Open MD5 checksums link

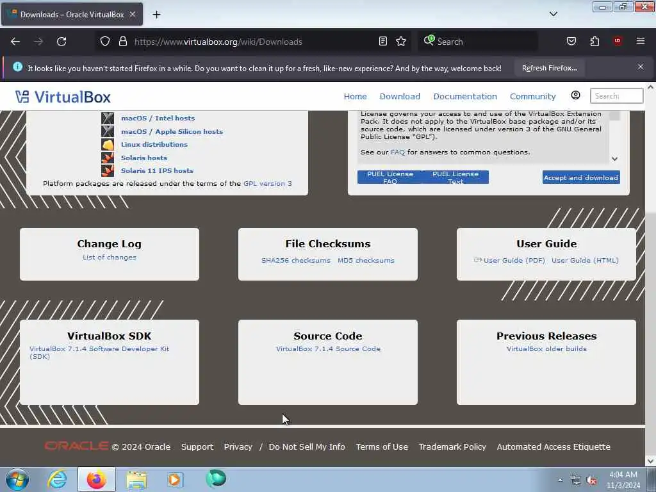coord(366,260)
